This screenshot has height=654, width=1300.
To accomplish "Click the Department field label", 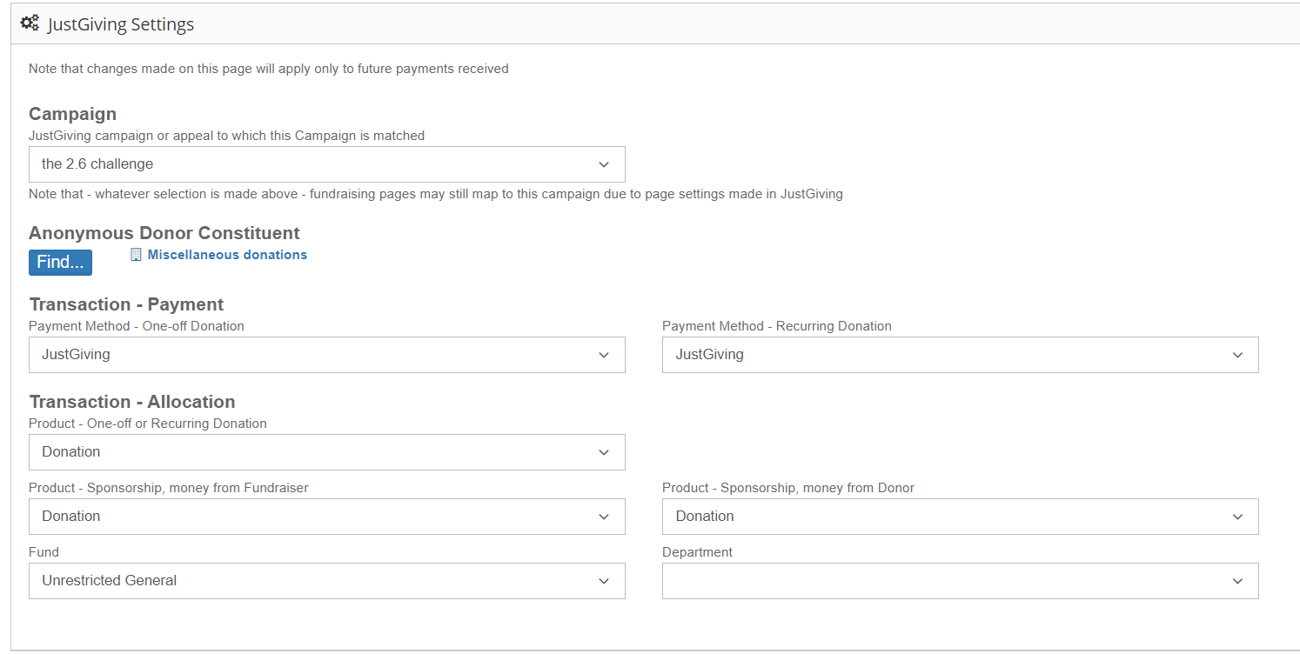I will [697, 552].
